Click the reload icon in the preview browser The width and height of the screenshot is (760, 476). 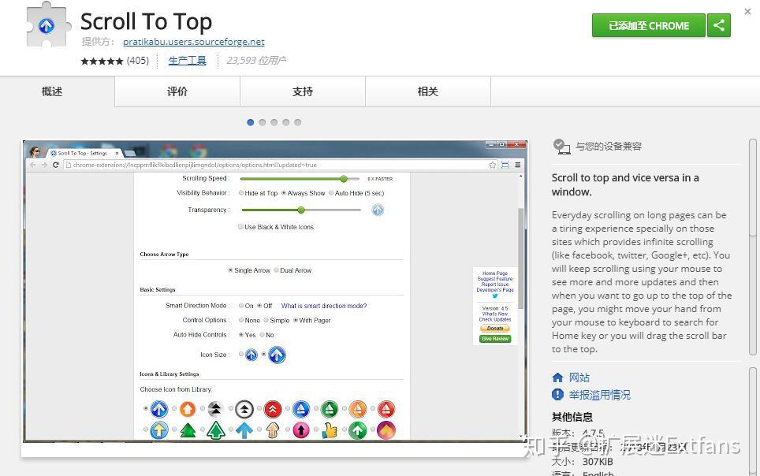click(56, 165)
